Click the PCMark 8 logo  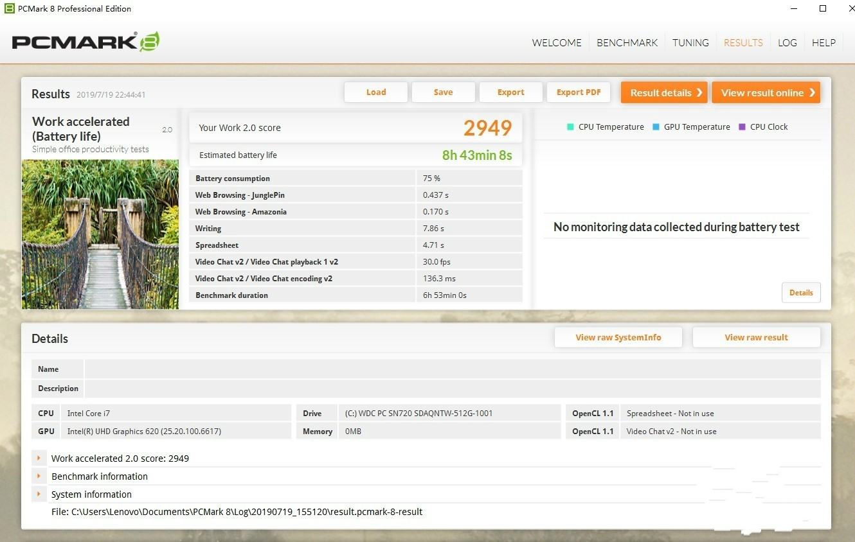click(86, 42)
